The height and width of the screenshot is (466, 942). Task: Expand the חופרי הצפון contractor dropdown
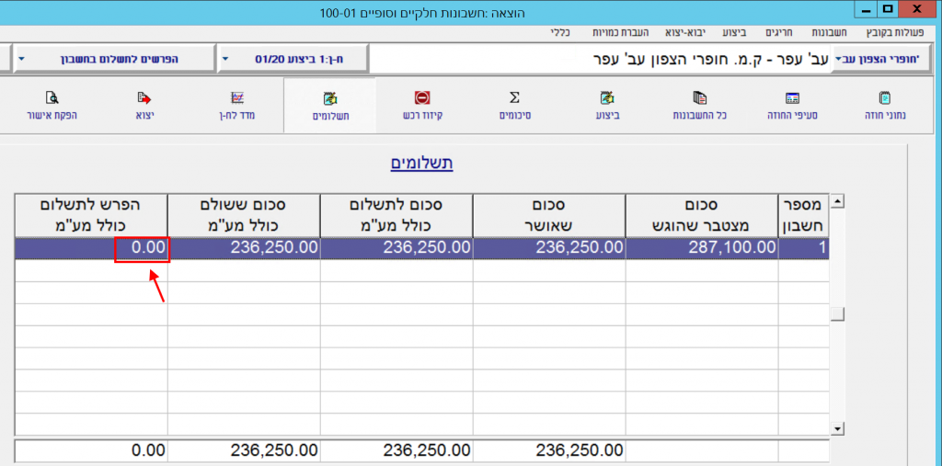click(x=838, y=60)
